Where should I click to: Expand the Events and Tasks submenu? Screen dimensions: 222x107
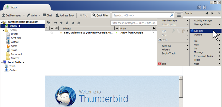205,56
